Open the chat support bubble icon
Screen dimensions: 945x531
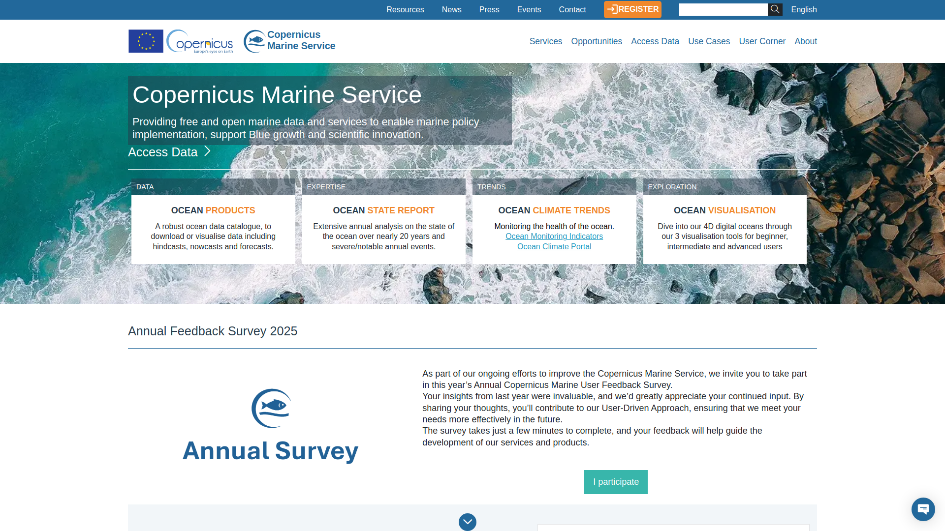tap(923, 509)
